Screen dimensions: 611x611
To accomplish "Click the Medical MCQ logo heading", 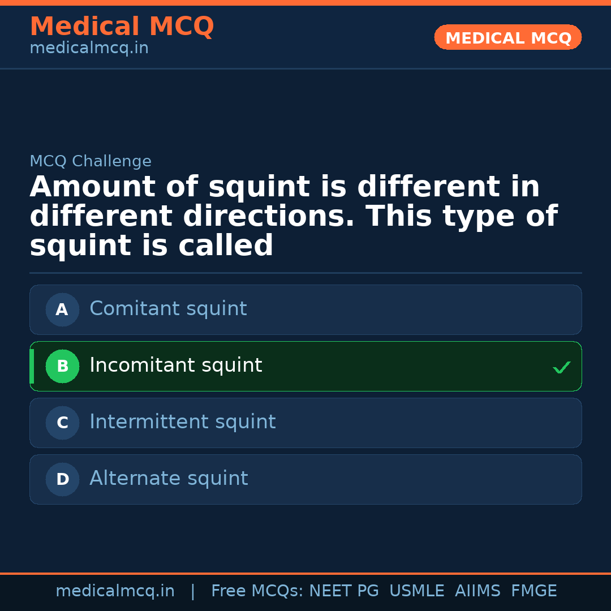I will point(122,26).
